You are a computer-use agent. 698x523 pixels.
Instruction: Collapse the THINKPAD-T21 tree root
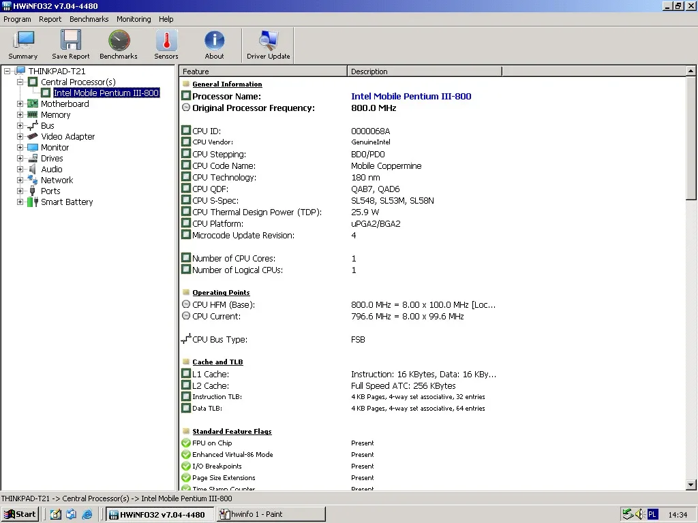click(7, 71)
